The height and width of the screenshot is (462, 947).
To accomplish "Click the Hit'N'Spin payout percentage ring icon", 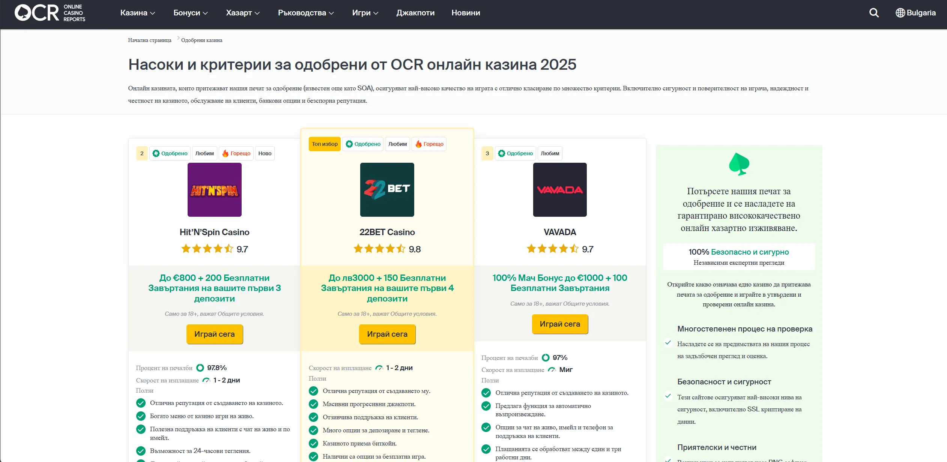I will coord(200,368).
